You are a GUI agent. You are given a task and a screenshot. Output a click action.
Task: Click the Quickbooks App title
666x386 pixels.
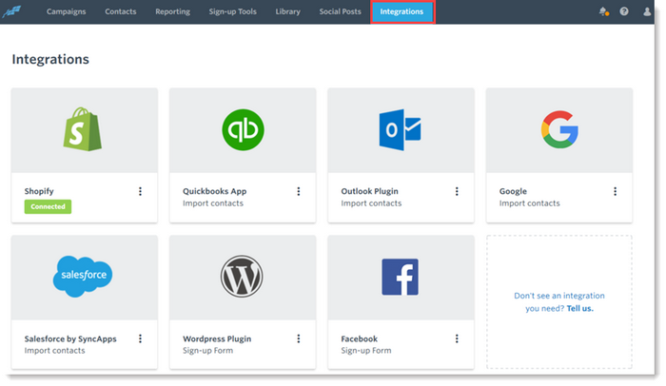214,191
